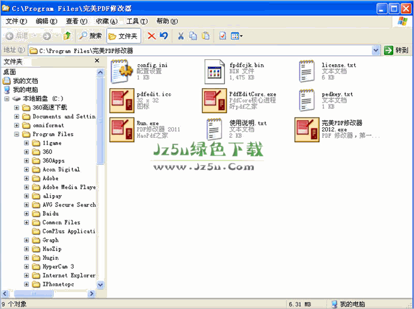Viewport: 414px width, 309px height.
Task: Open the 帮助(H) menu
Action: pyautogui.click(x=167, y=21)
